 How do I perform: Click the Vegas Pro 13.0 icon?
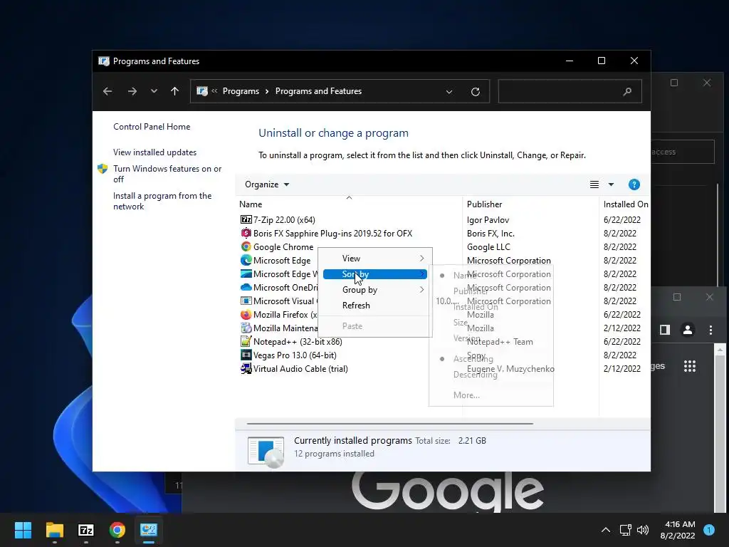pyautogui.click(x=246, y=355)
